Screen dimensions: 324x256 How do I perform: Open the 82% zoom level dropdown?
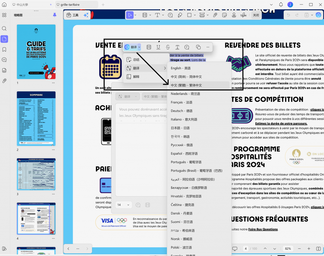point(288,248)
